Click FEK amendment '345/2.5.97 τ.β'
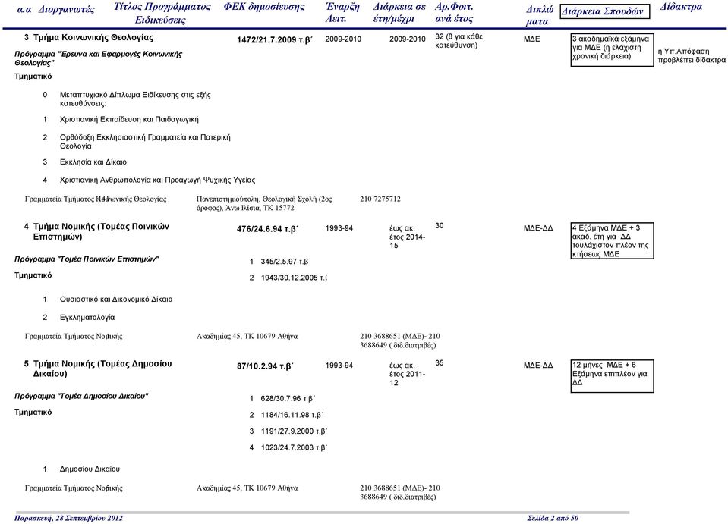The image size is (728, 524). click(285, 262)
